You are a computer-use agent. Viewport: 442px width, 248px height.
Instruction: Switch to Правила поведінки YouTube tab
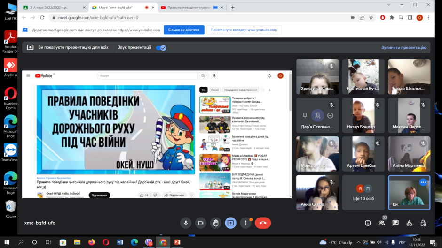point(192,8)
